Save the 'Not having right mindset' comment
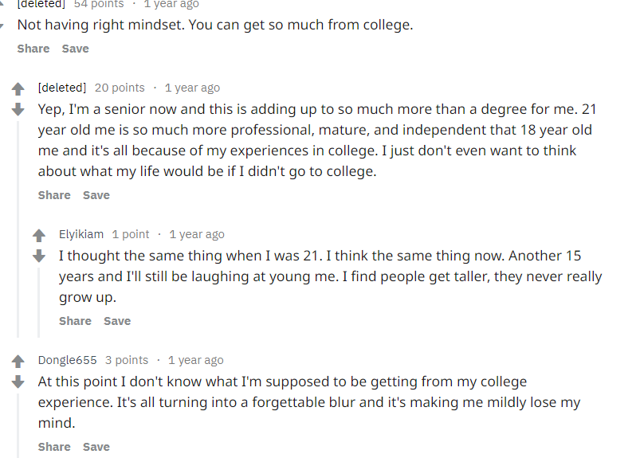 (76, 49)
